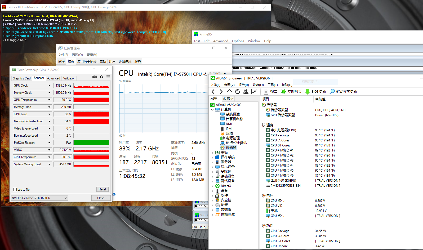Click the CPU Package power row 34.55 W
This screenshot has height=250, width=423.
tap(296, 231)
